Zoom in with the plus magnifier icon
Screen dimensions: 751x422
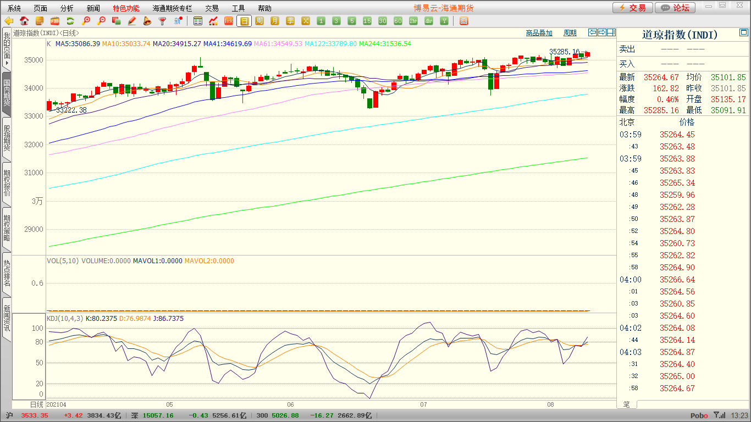[86, 21]
